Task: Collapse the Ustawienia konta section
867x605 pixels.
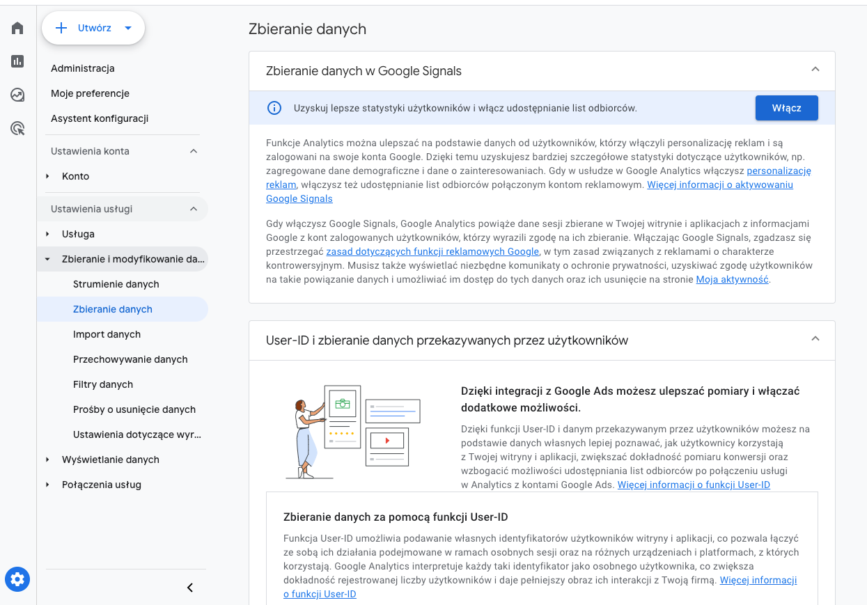Action: click(194, 151)
